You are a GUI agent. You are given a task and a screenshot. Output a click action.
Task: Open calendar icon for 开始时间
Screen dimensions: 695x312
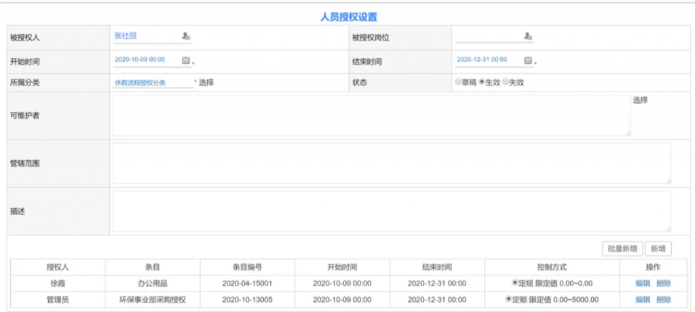186,60
